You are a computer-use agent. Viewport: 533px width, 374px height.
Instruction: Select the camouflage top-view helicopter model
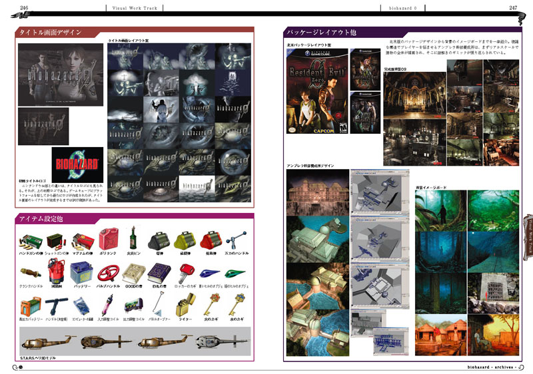click(105, 341)
